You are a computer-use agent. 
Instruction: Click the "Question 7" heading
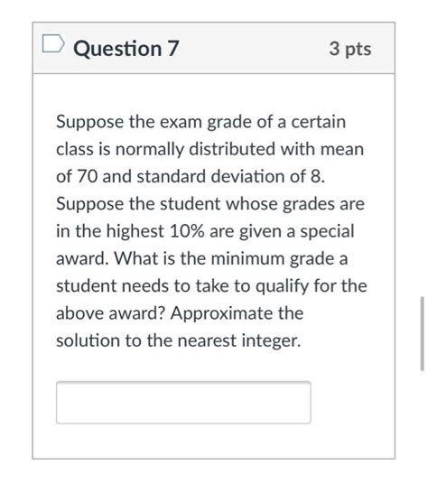[126, 49]
